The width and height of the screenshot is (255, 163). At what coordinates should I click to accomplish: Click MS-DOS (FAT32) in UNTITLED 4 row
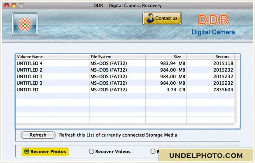point(109,63)
